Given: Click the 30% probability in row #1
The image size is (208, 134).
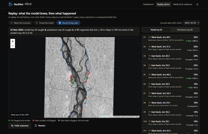Looking at the screenshot, I should [x=196, y=37].
